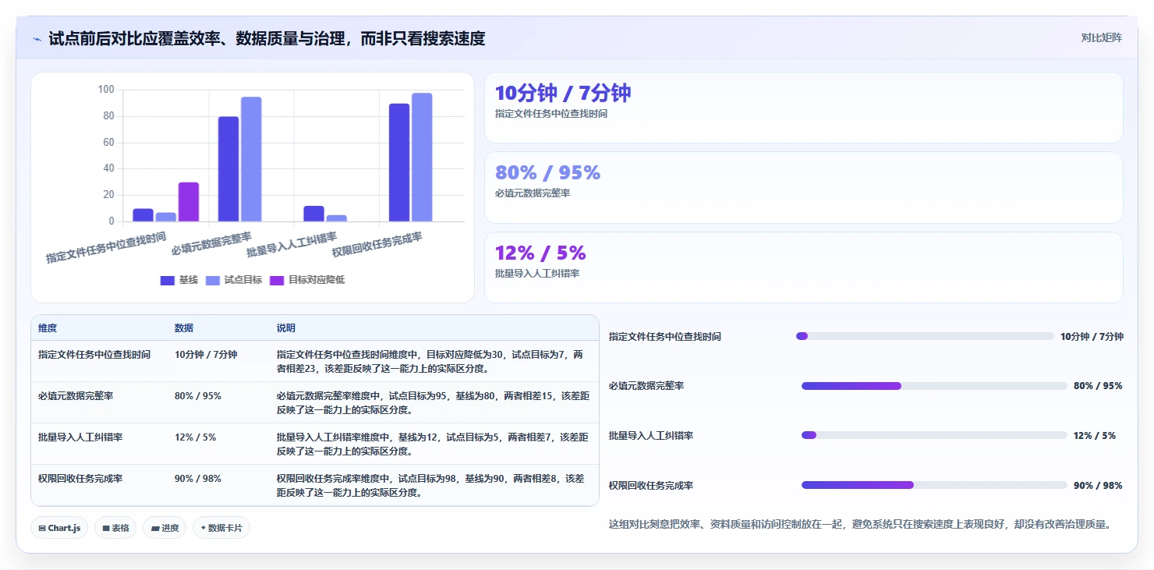Click the title 试点前后对比应覆盖效率
The height and width of the screenshot is (570, 1154).
point(267,39)
